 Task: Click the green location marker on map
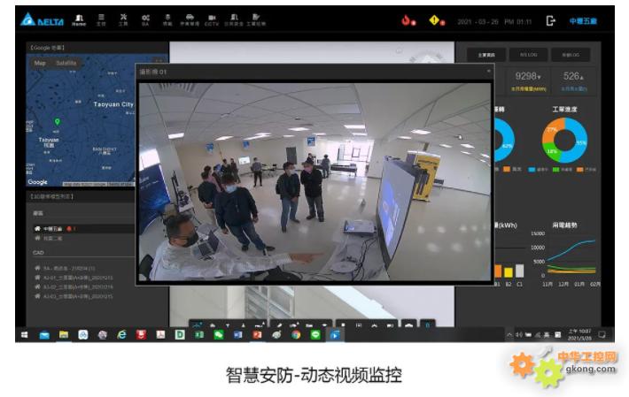[57, 121]
